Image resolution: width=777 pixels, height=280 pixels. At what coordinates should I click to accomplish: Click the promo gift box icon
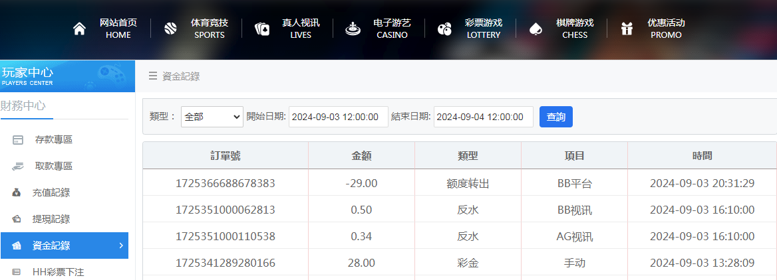627,29
